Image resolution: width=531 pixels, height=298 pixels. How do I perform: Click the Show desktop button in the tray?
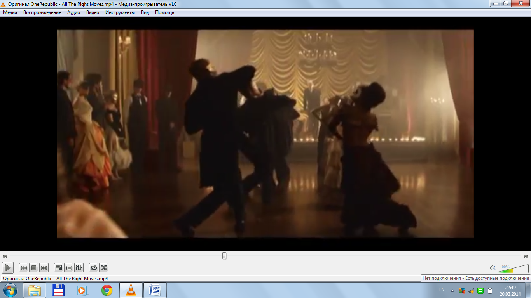528,290
